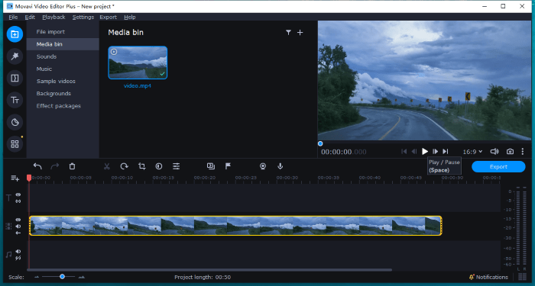Open Clip properties sliders icon

click(176, 166)
